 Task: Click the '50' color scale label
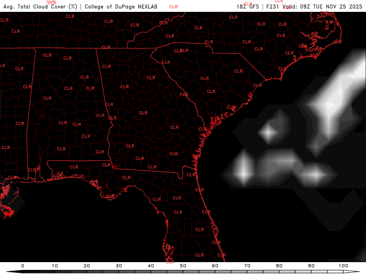click(x=183, y=266)
